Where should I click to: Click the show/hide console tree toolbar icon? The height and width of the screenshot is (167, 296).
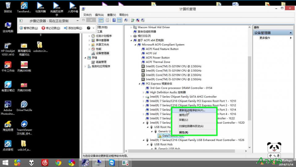(101, 20)
